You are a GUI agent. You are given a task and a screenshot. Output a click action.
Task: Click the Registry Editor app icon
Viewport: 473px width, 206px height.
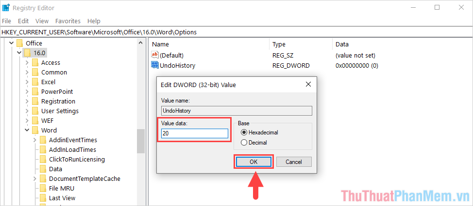pyautogui.click(x=6, y=8)
